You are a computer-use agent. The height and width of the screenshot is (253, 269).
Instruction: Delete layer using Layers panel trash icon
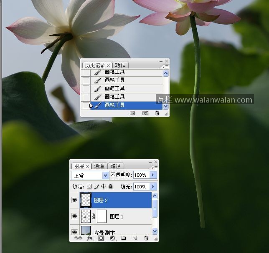tap(146, 238)
